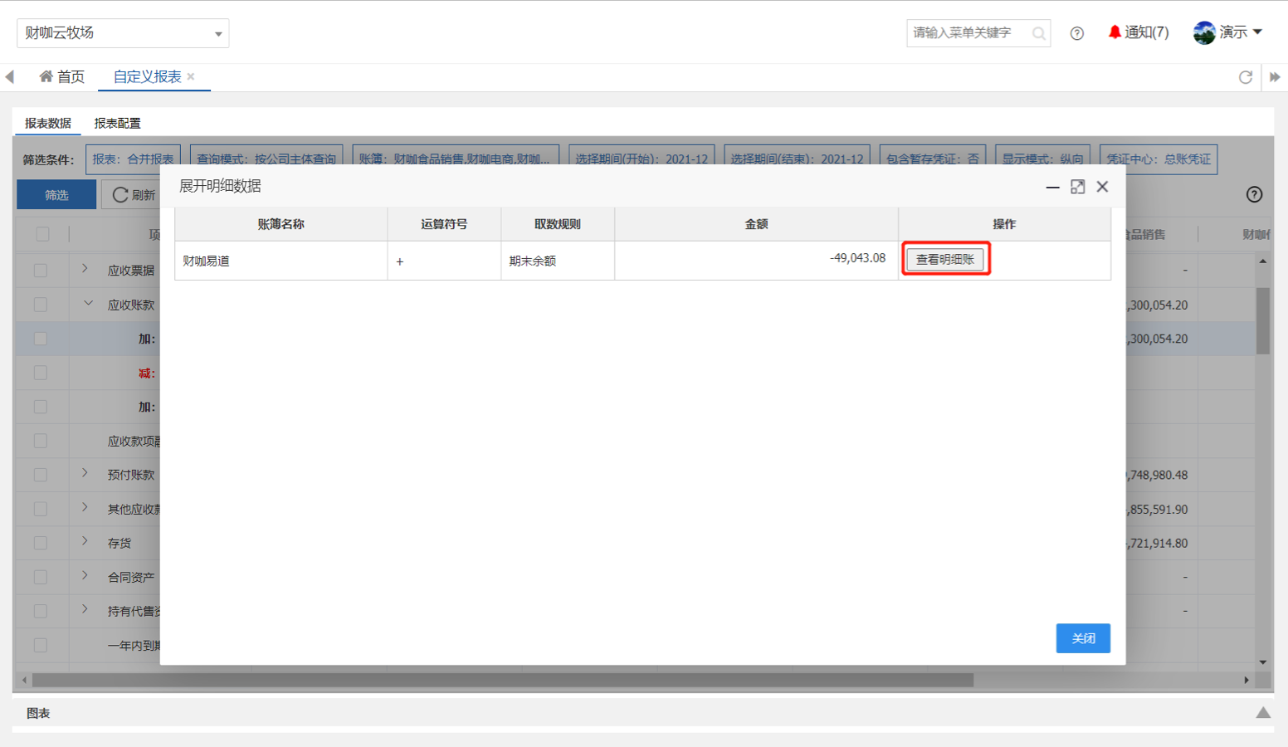Click the left tab scroll arrow
The height and width of the screenshot is (747, 1288).
[10, 77]
